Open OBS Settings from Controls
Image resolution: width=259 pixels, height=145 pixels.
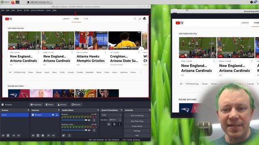(x=137, y=131)
